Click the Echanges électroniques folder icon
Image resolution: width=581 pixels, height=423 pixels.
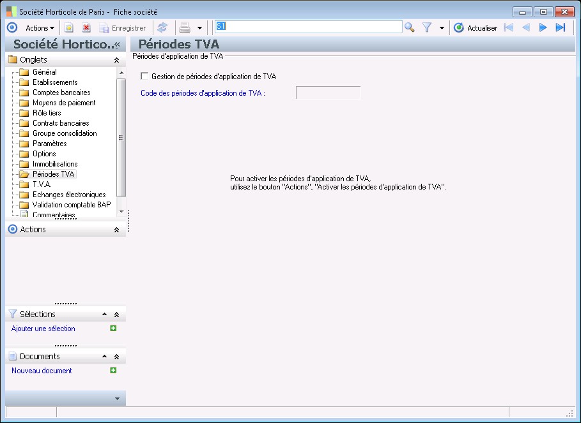[24, 195]
